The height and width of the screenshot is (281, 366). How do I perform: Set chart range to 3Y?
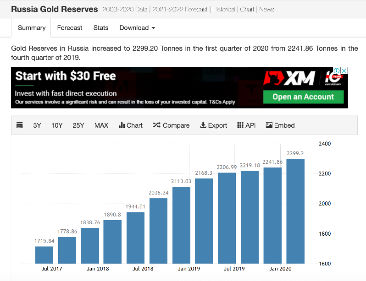point(37,125)
